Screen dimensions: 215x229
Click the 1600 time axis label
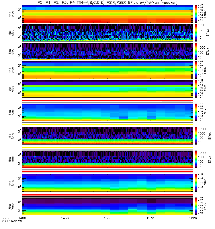click(193, 218)
